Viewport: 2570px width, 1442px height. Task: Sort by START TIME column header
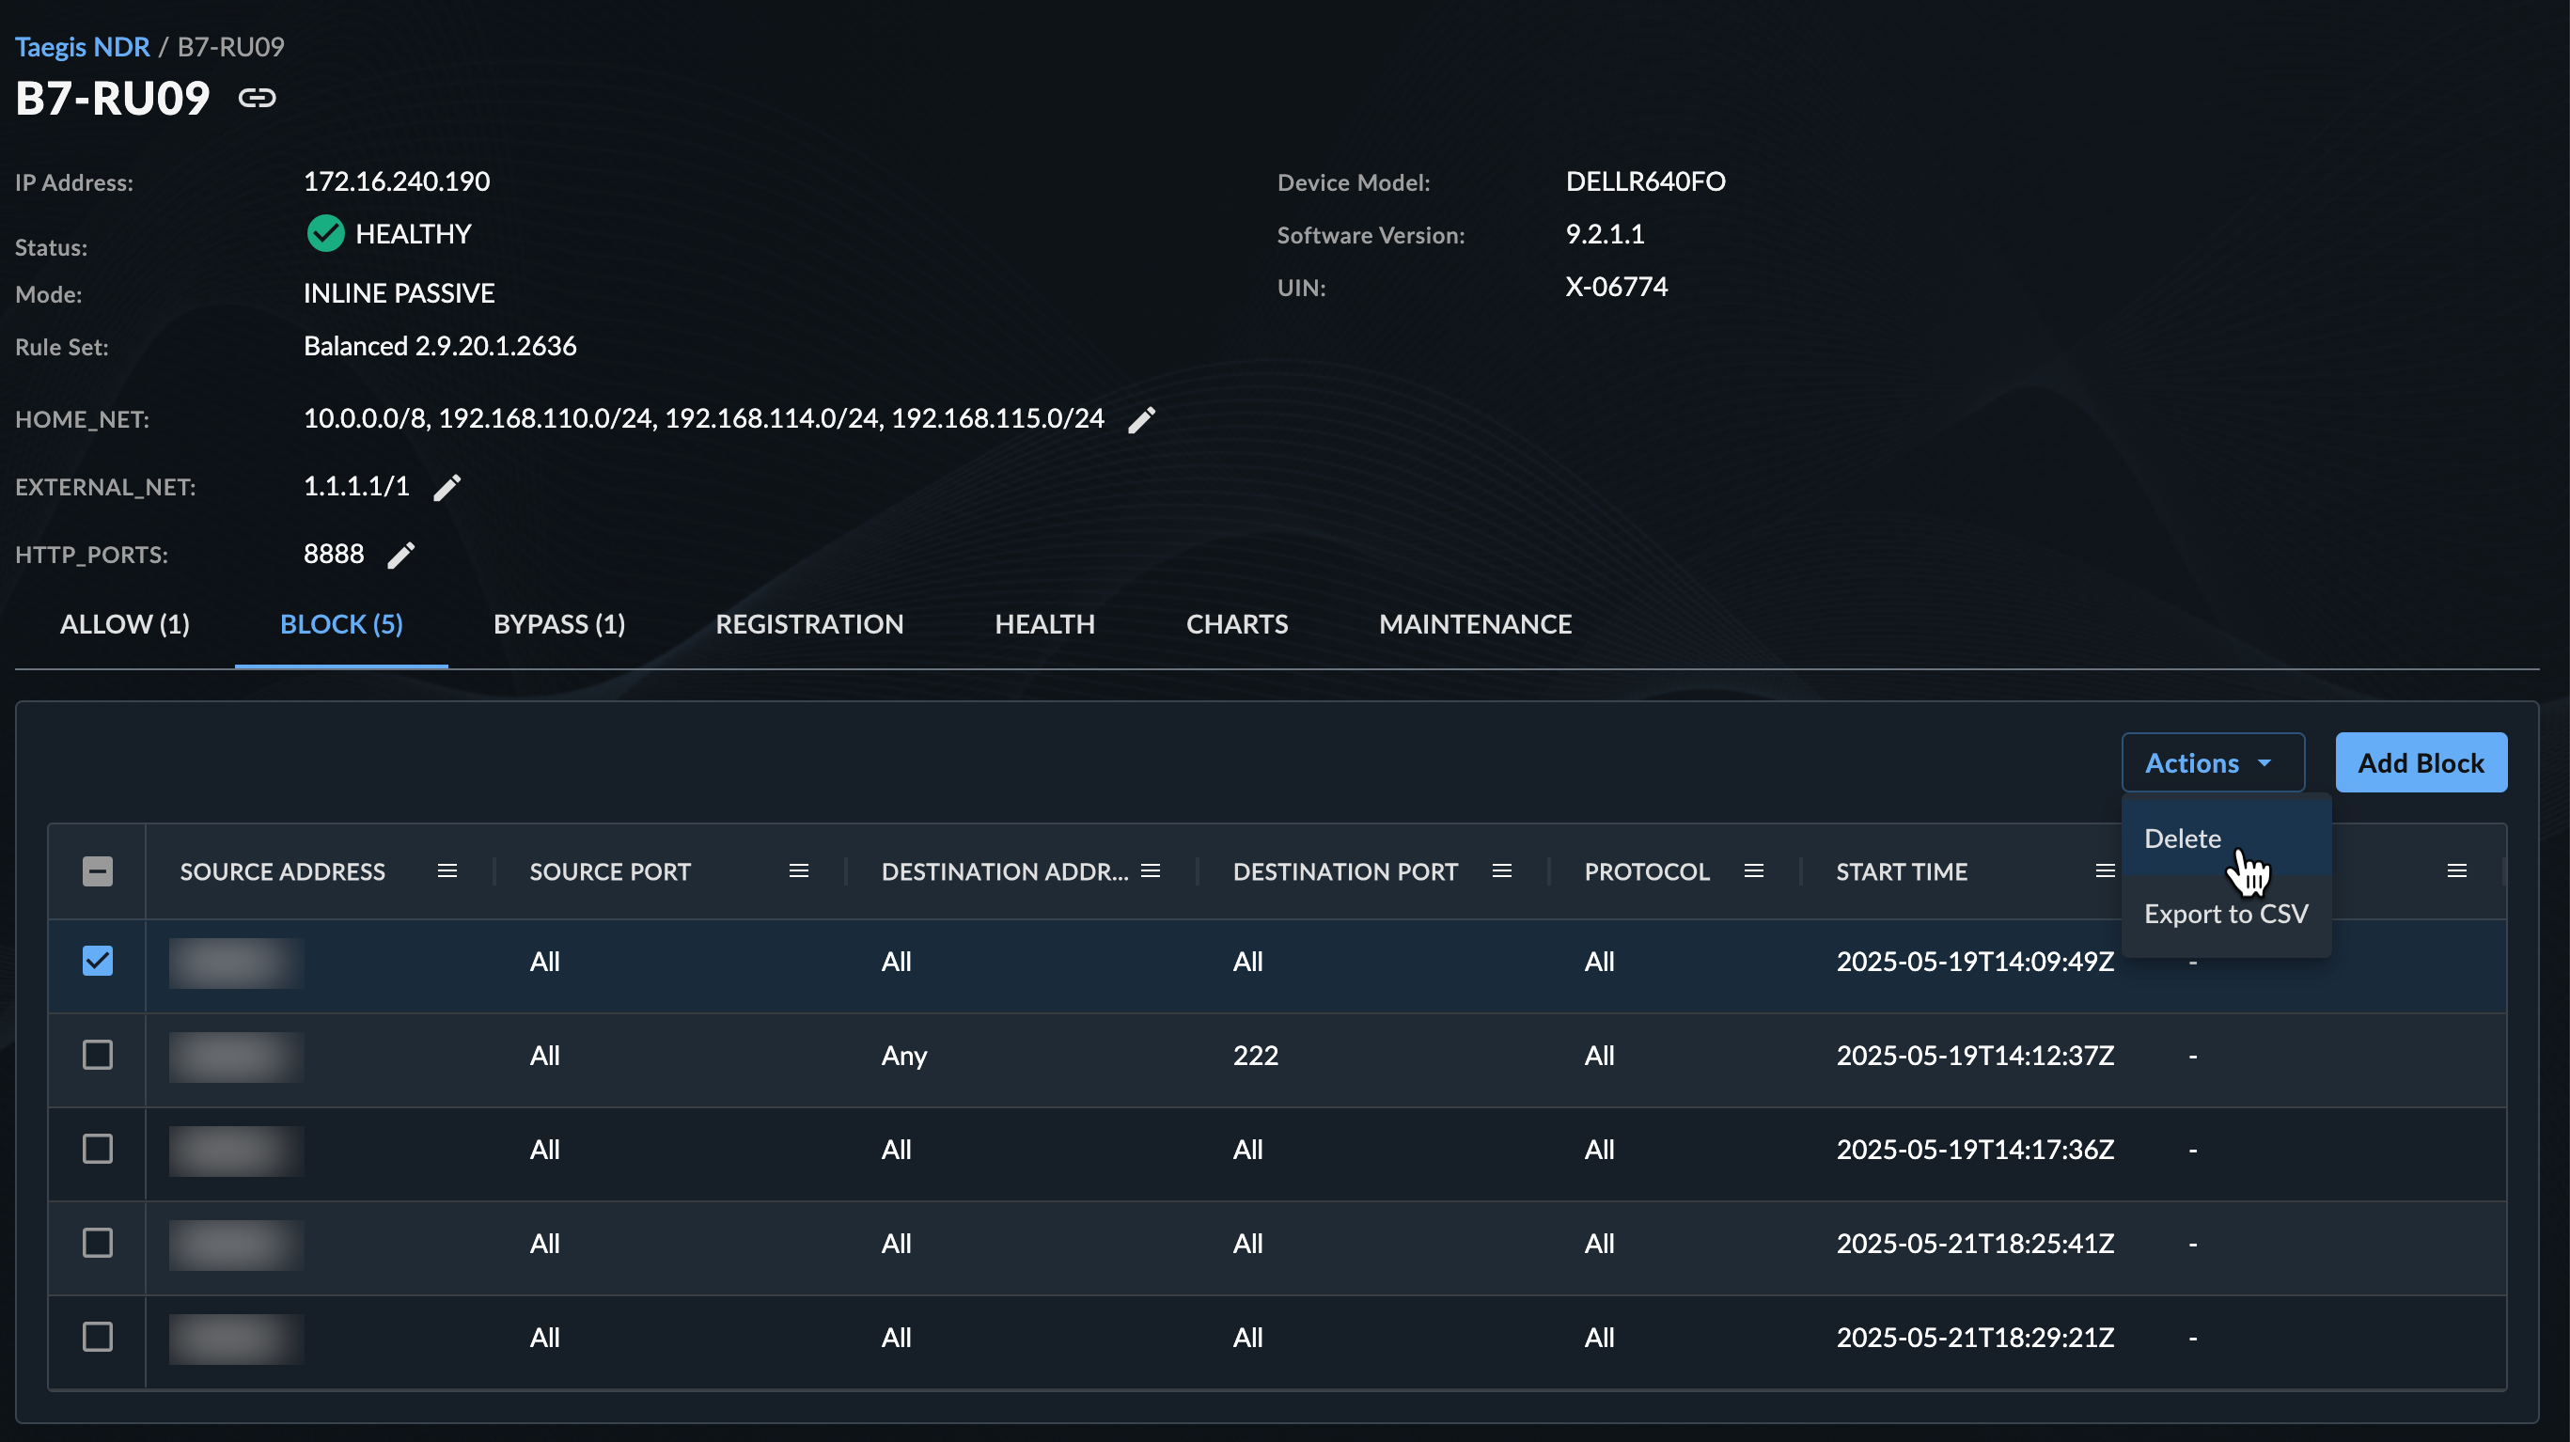click(x=1902, y=871)
